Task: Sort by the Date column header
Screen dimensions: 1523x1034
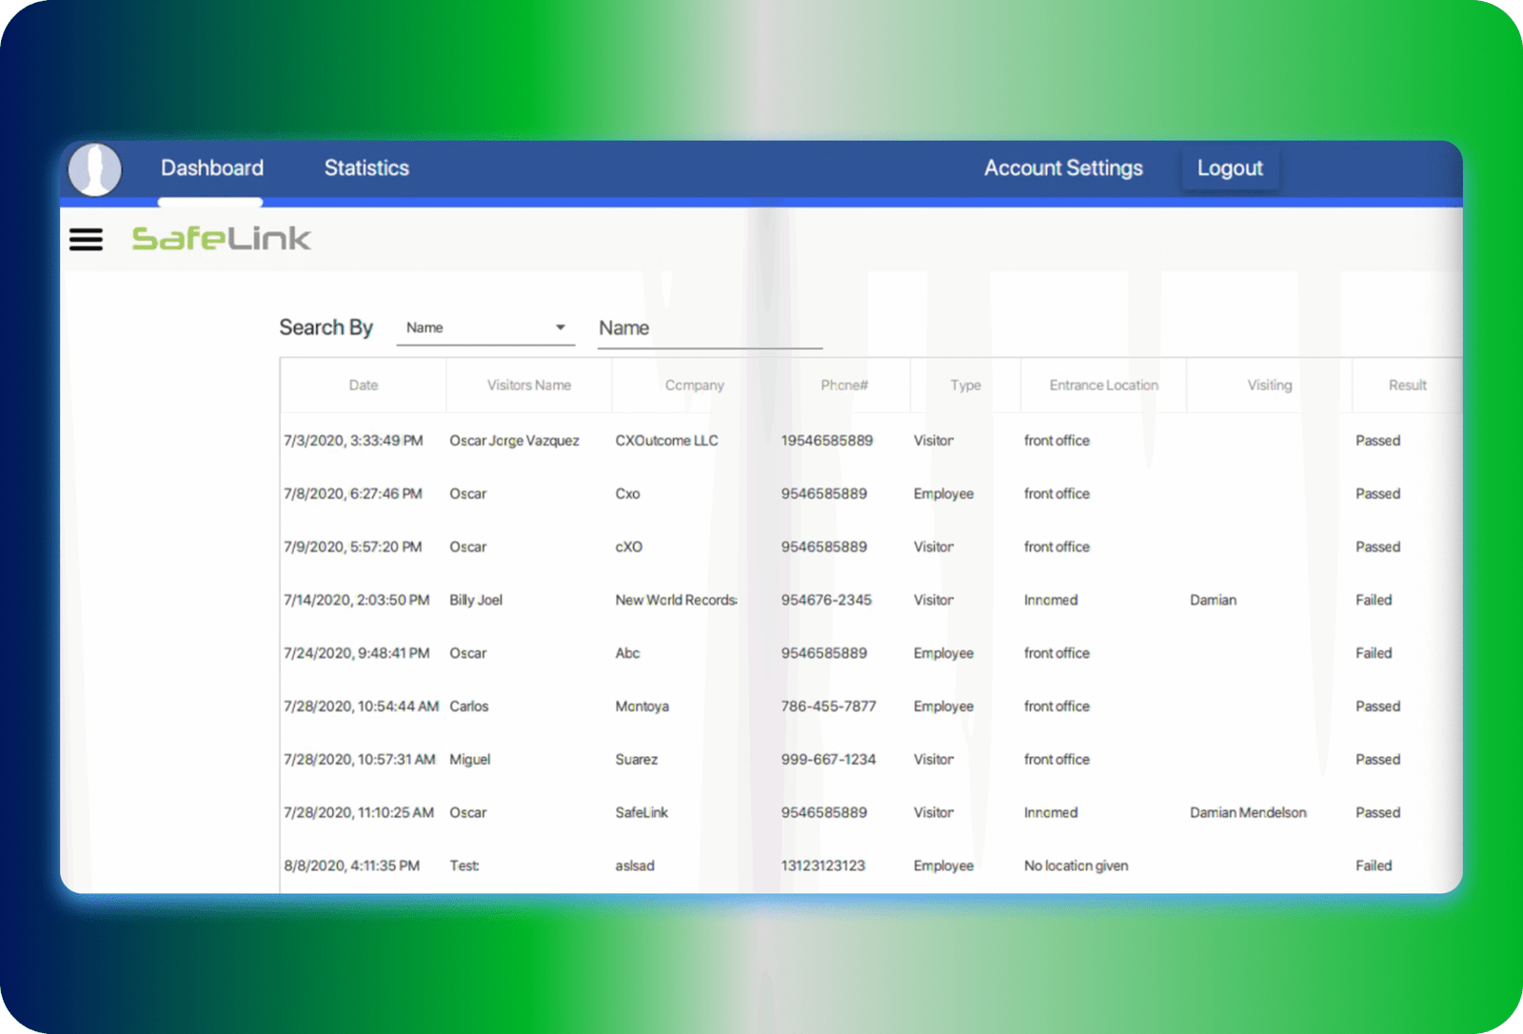Action: 363,386
